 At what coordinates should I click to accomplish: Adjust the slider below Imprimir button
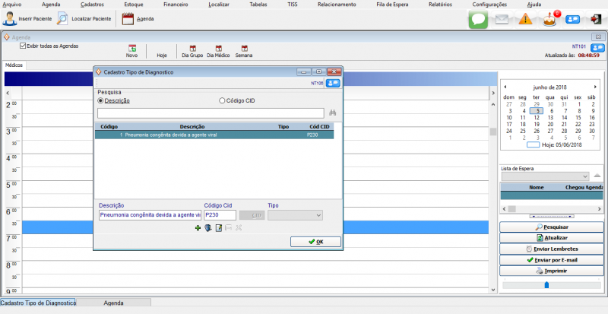[x=545, y=284]
